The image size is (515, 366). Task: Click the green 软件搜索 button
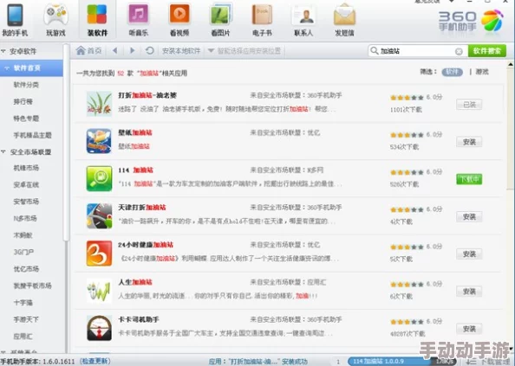pos(487,51)
